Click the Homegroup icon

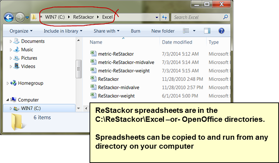[x=13, y=83]
